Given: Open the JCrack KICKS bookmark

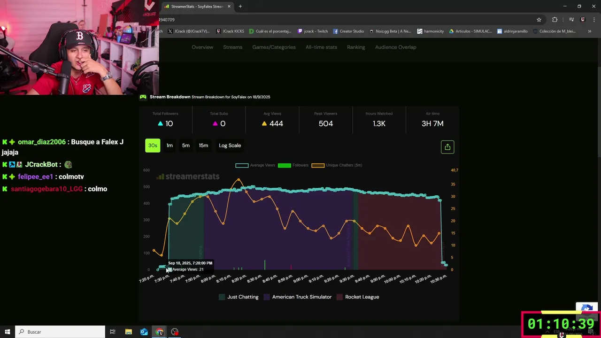Looking at the screenshot, I should [230, 31].
